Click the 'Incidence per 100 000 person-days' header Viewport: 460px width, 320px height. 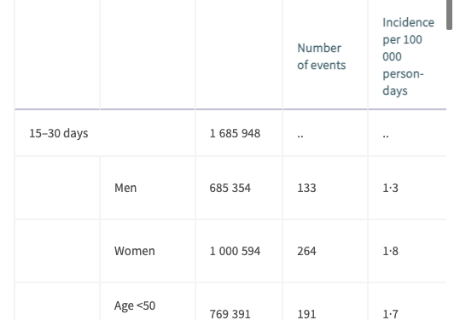[408, 56]
